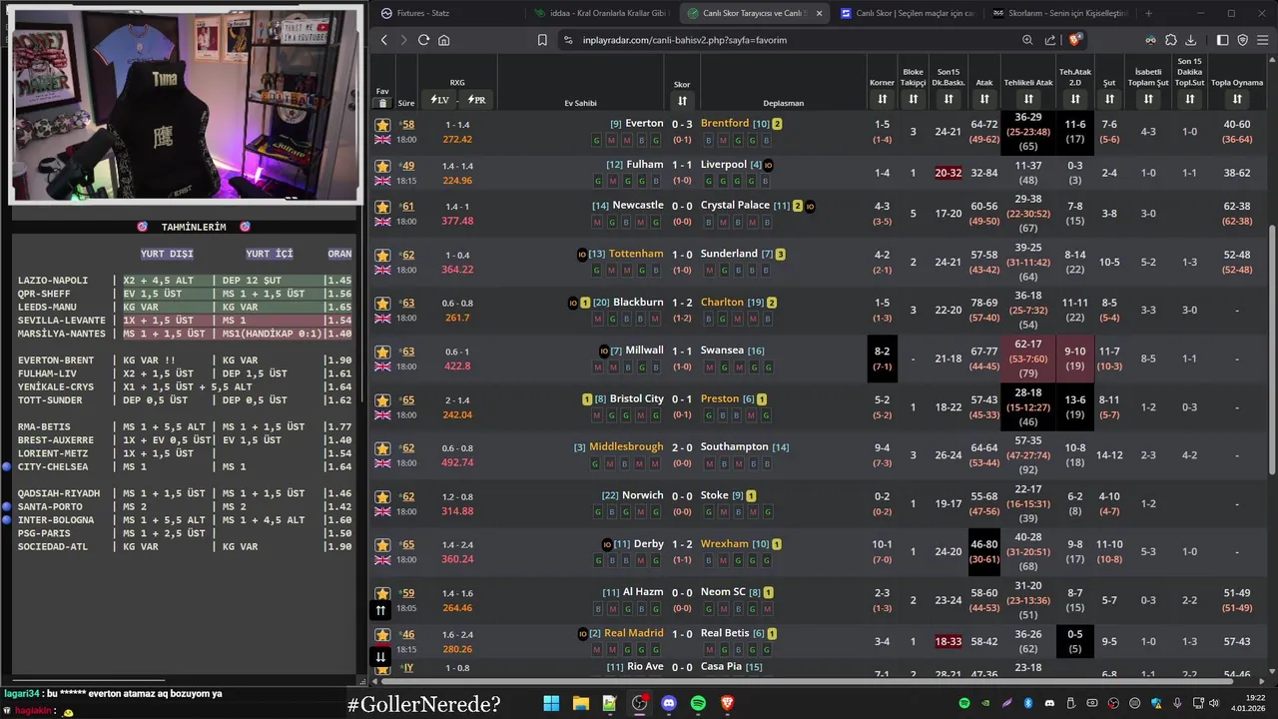Sort by Tehlikeli Atak column

(1028, 100)
